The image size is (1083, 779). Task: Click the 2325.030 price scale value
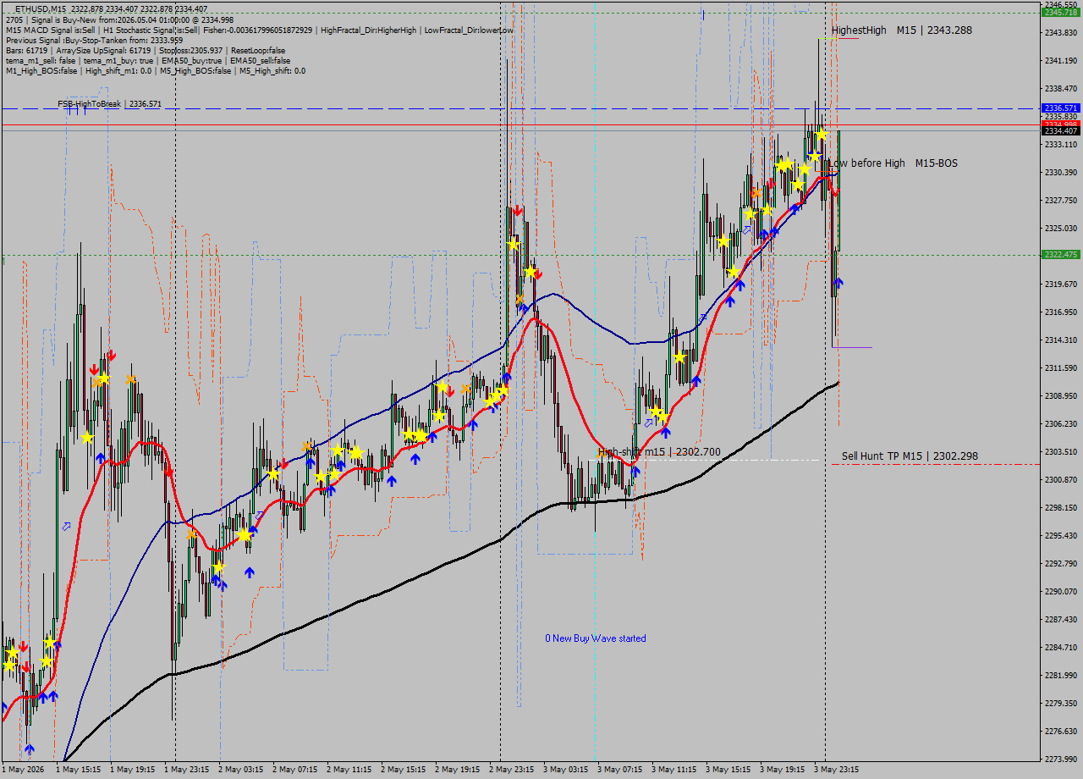[1061, 229]
